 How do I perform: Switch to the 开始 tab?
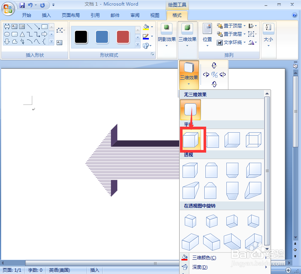[27, 15]
